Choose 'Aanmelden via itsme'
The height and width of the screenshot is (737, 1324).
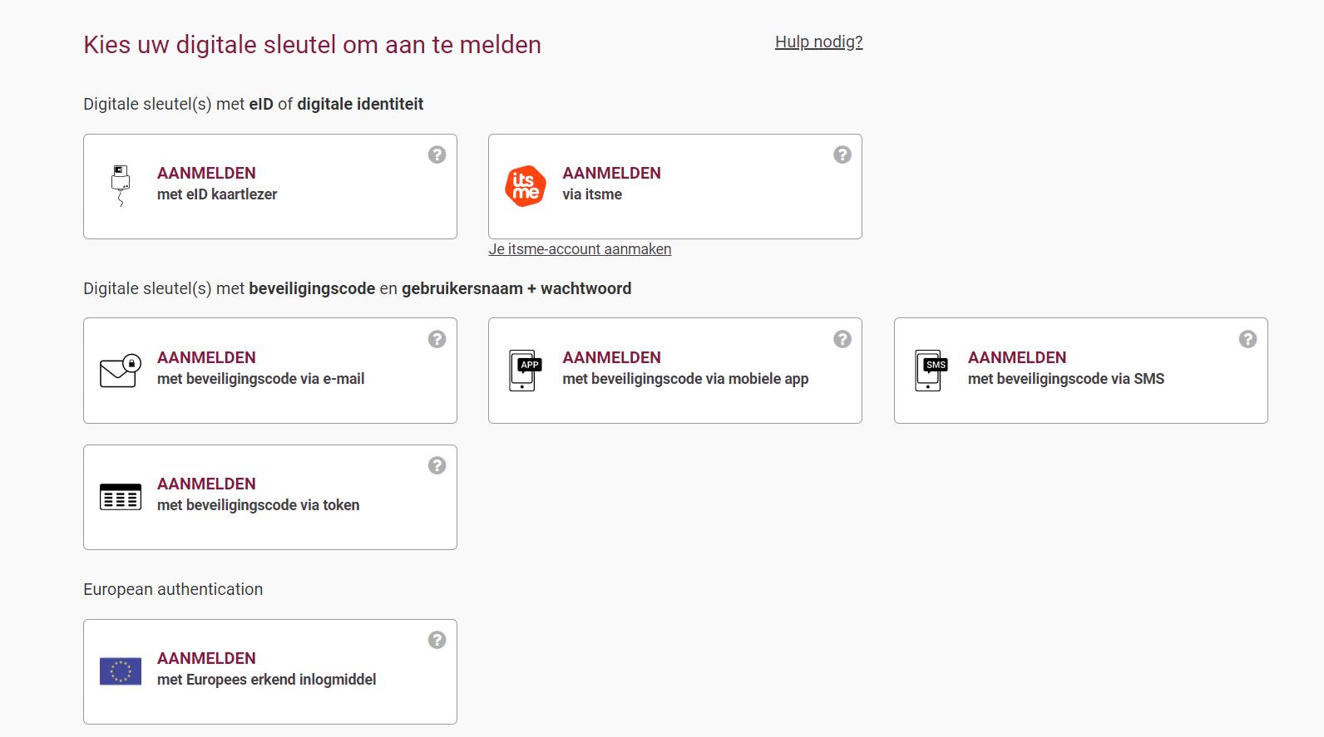click(x=611, y=184)
